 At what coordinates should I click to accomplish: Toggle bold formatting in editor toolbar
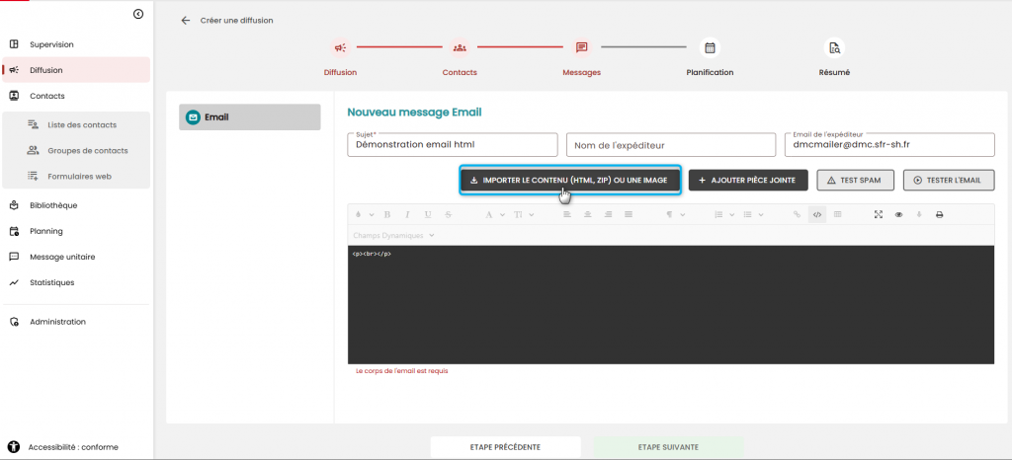pos(387,214)
